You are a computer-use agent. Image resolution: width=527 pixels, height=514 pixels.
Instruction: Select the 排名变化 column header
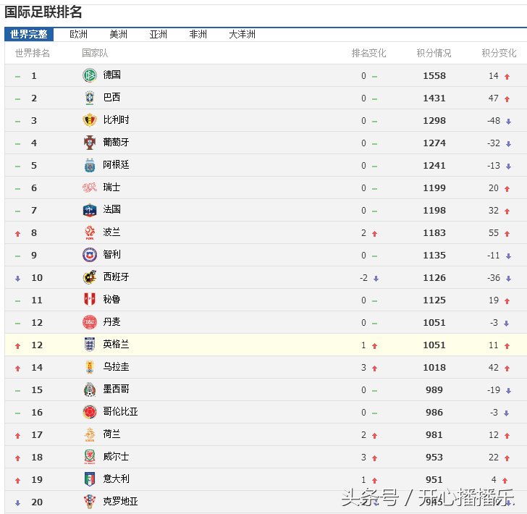[x=368, y=53]
